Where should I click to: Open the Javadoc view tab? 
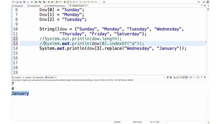27,77
